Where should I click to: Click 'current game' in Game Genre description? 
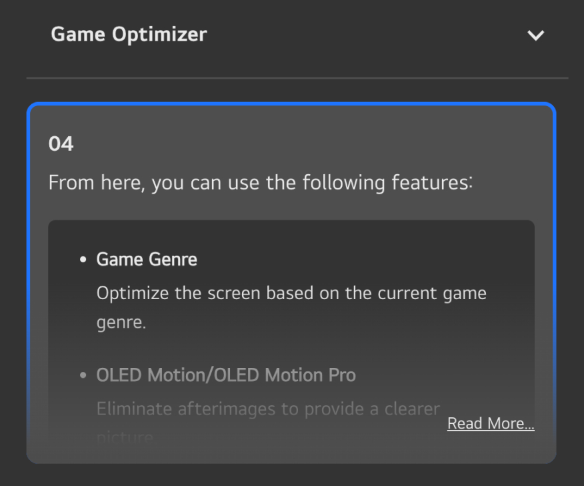432,294
